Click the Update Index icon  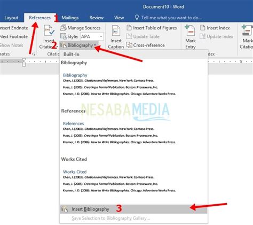[x=202, y=36]
